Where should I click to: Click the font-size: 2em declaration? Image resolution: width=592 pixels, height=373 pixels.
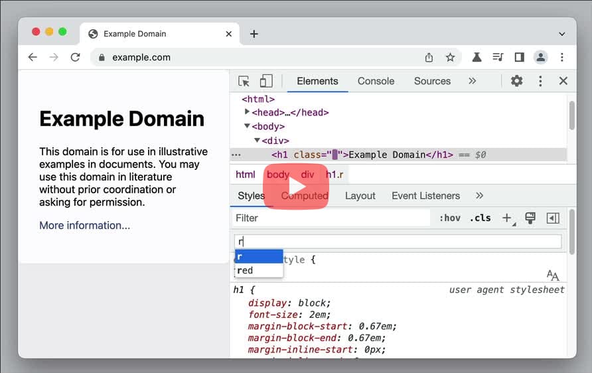tap(289, 315)
